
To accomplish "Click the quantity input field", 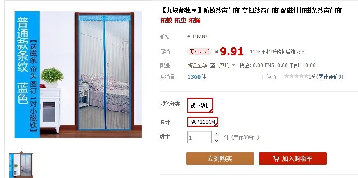I will 199,137.
